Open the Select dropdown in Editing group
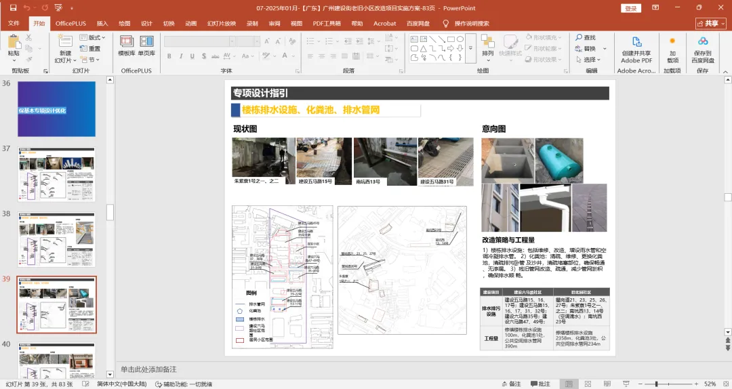Image resolution: width=732 pixels, height=389 pixels. (x=588, y=60)
